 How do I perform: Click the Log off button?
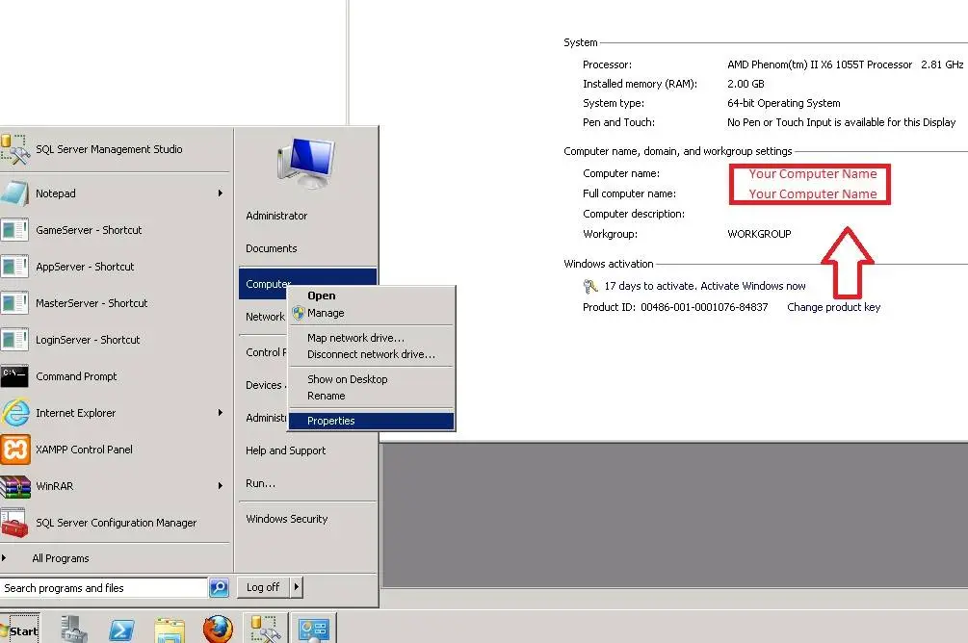point(264,587)
